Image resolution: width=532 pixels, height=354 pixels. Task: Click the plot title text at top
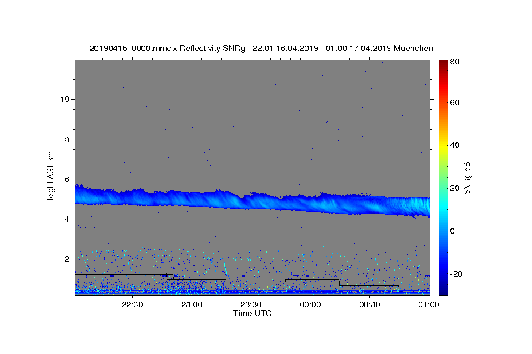click(261, 49)
